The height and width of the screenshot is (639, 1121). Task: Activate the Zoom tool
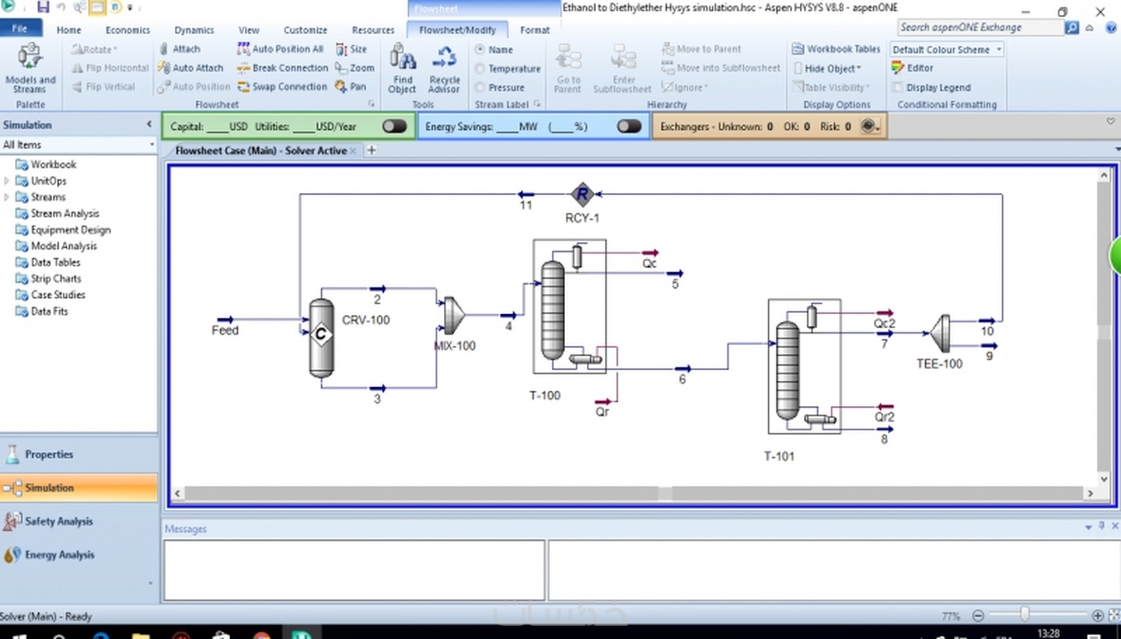355,68
